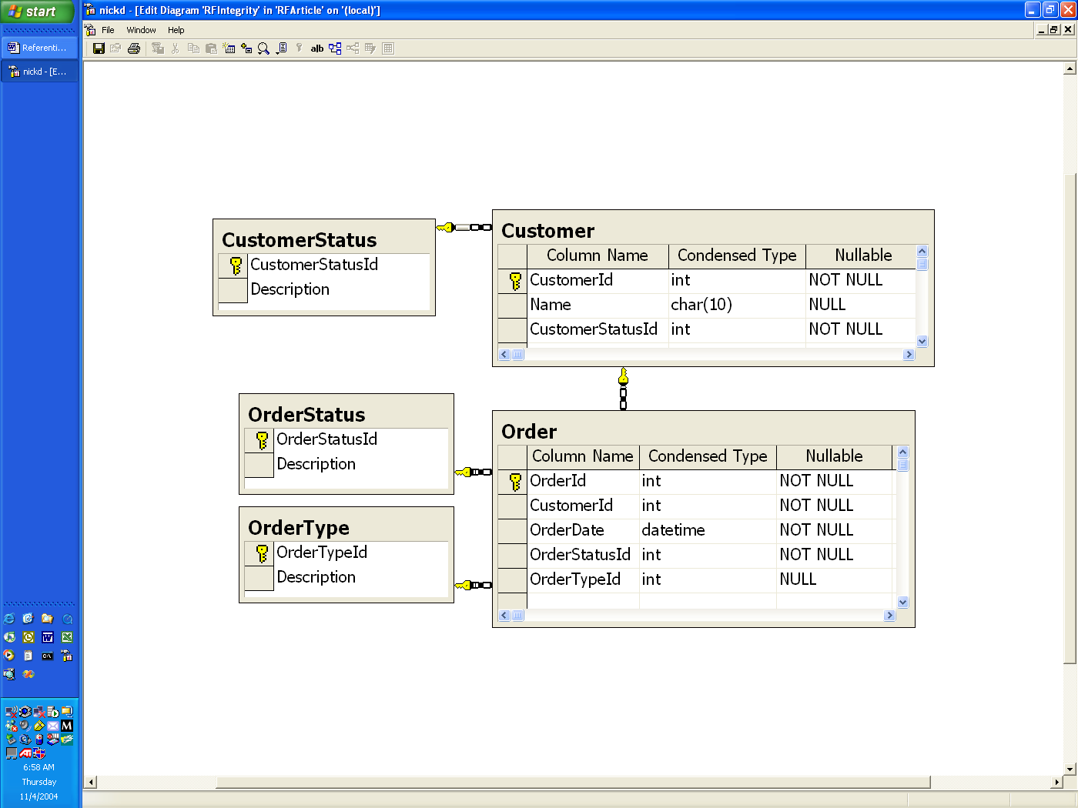Open the Zoom magnifier dropdown in toolbar
This screenshot has height=808, width=1078.
click(264, 48)
